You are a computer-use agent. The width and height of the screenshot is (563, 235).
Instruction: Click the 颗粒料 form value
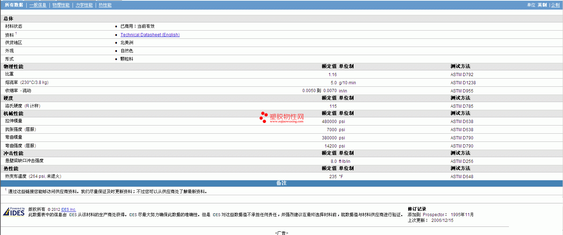coord(127,59)
